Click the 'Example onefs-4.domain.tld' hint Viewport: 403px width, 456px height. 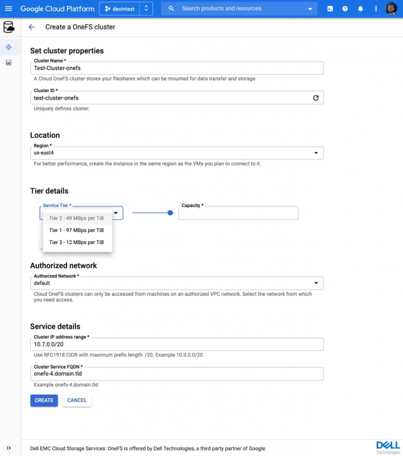[66, 385]
